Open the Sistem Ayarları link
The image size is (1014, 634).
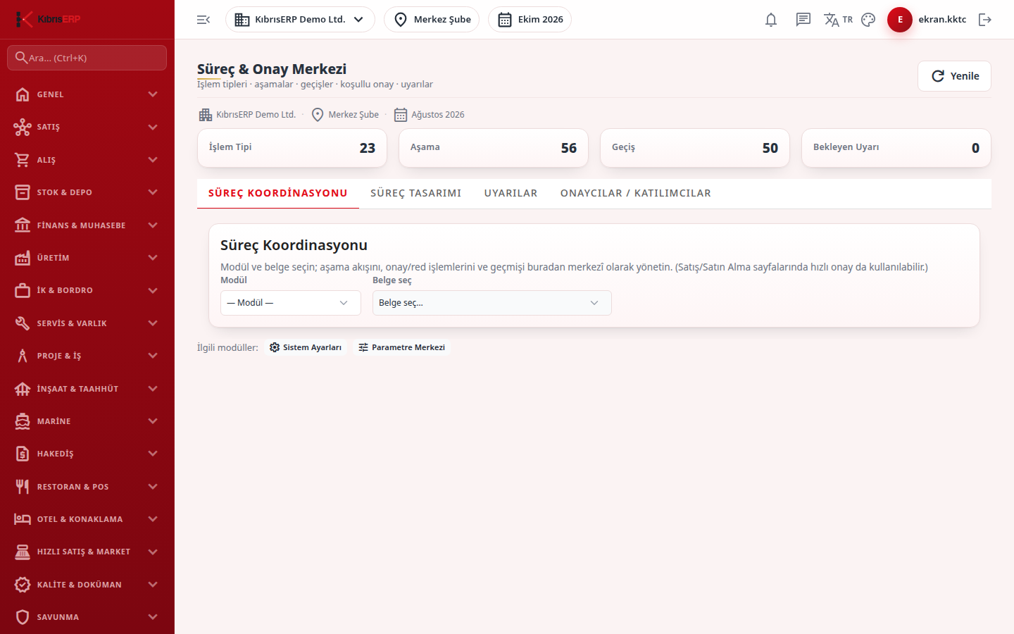click(306, 347)
